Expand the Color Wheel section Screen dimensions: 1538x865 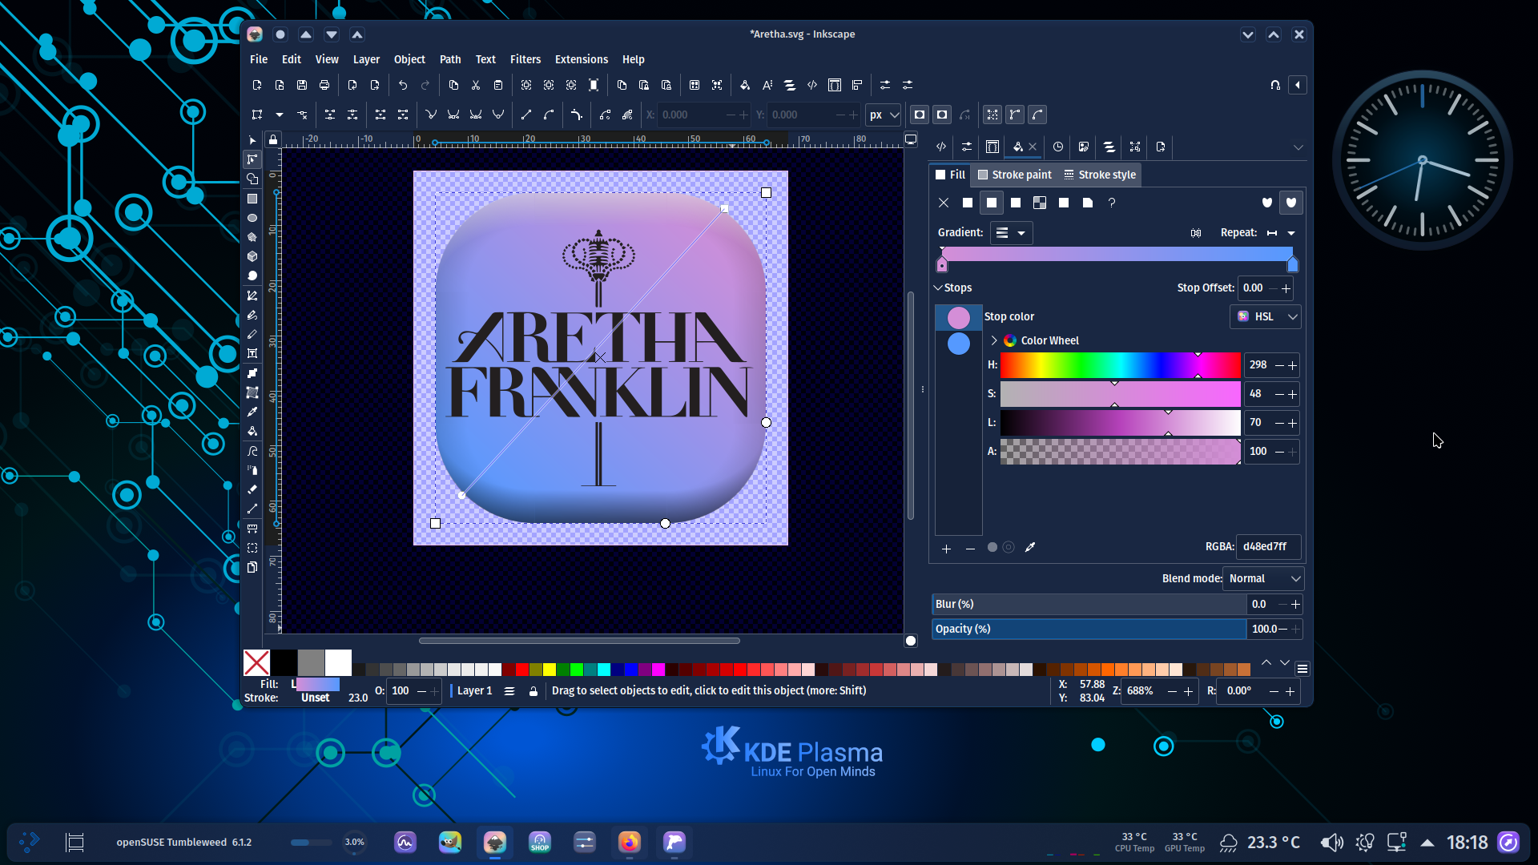point(994,340)
